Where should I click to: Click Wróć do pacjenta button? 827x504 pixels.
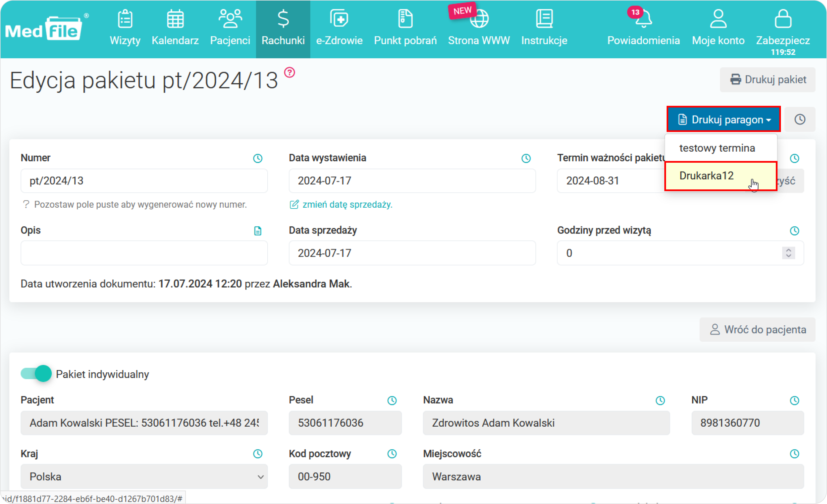[x=757, y=329]
